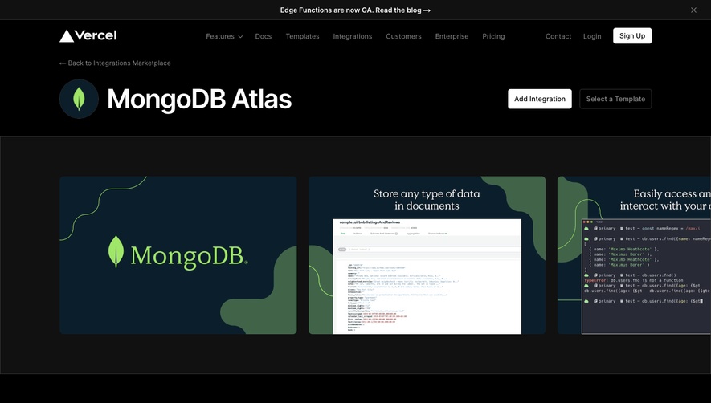The width and height of the screenshot is (711, 403).
Task: Visit the Customers page
Action: tap(403, 36)
